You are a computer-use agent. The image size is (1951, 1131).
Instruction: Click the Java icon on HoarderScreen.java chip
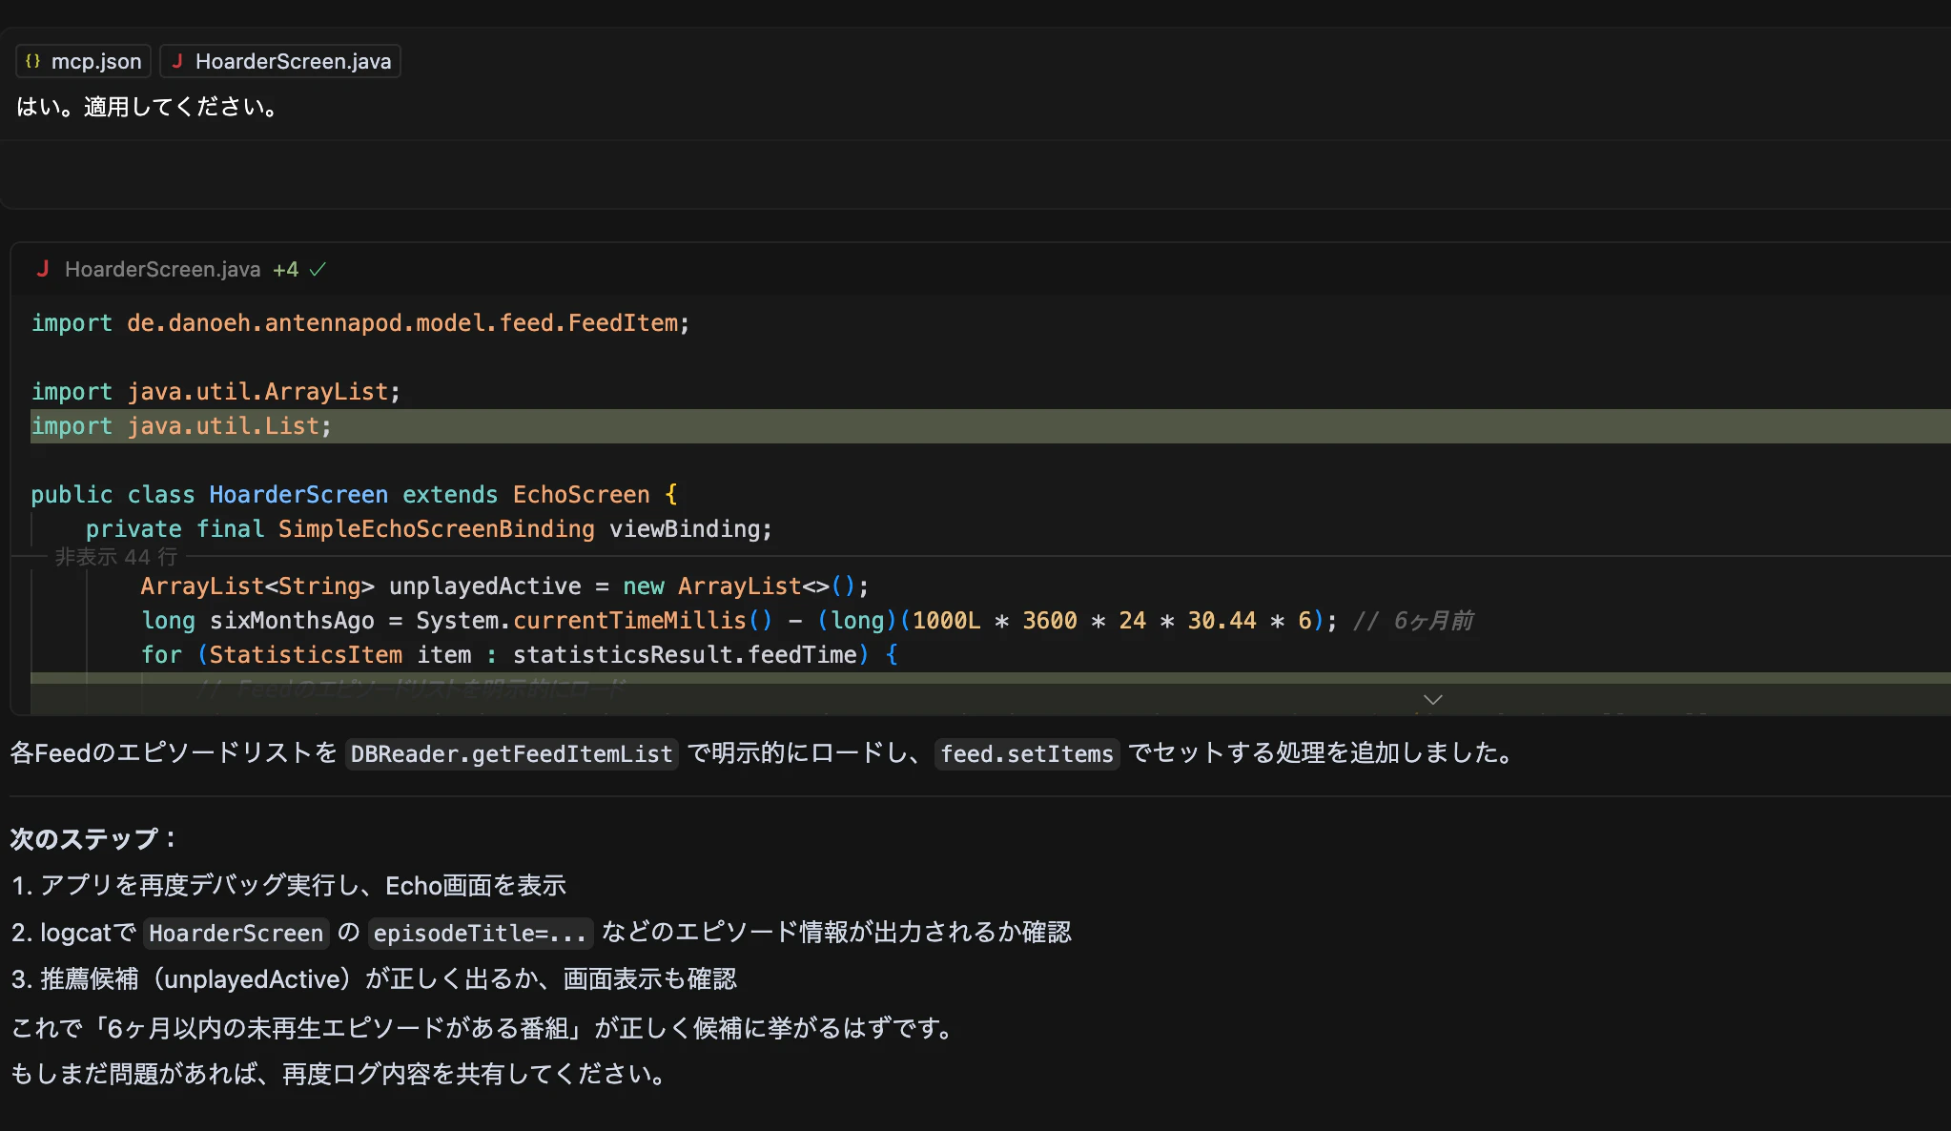176,61
